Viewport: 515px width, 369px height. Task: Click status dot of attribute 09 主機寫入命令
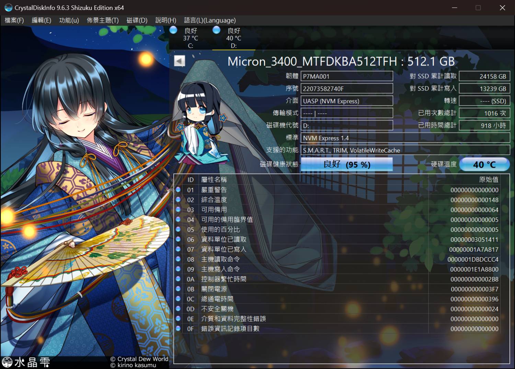178,269
